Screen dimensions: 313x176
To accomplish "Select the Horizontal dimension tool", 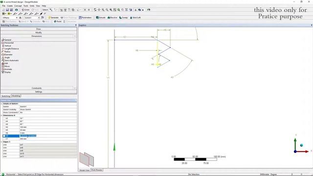I will click(8, 43).
